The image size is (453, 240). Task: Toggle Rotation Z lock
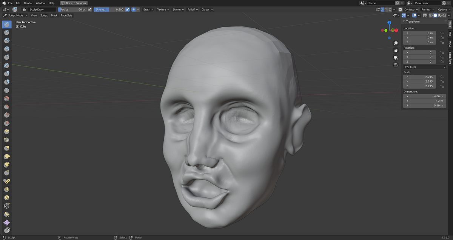coord(442,62)
